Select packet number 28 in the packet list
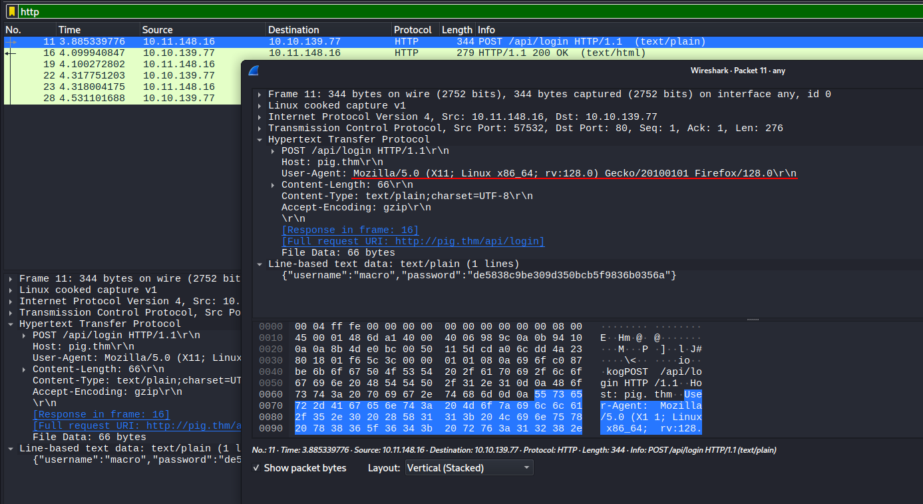 point(120,99)
